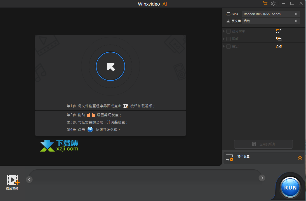Minimize the Winxvideo AI window
306x201 pixels.
click(283, 3)
